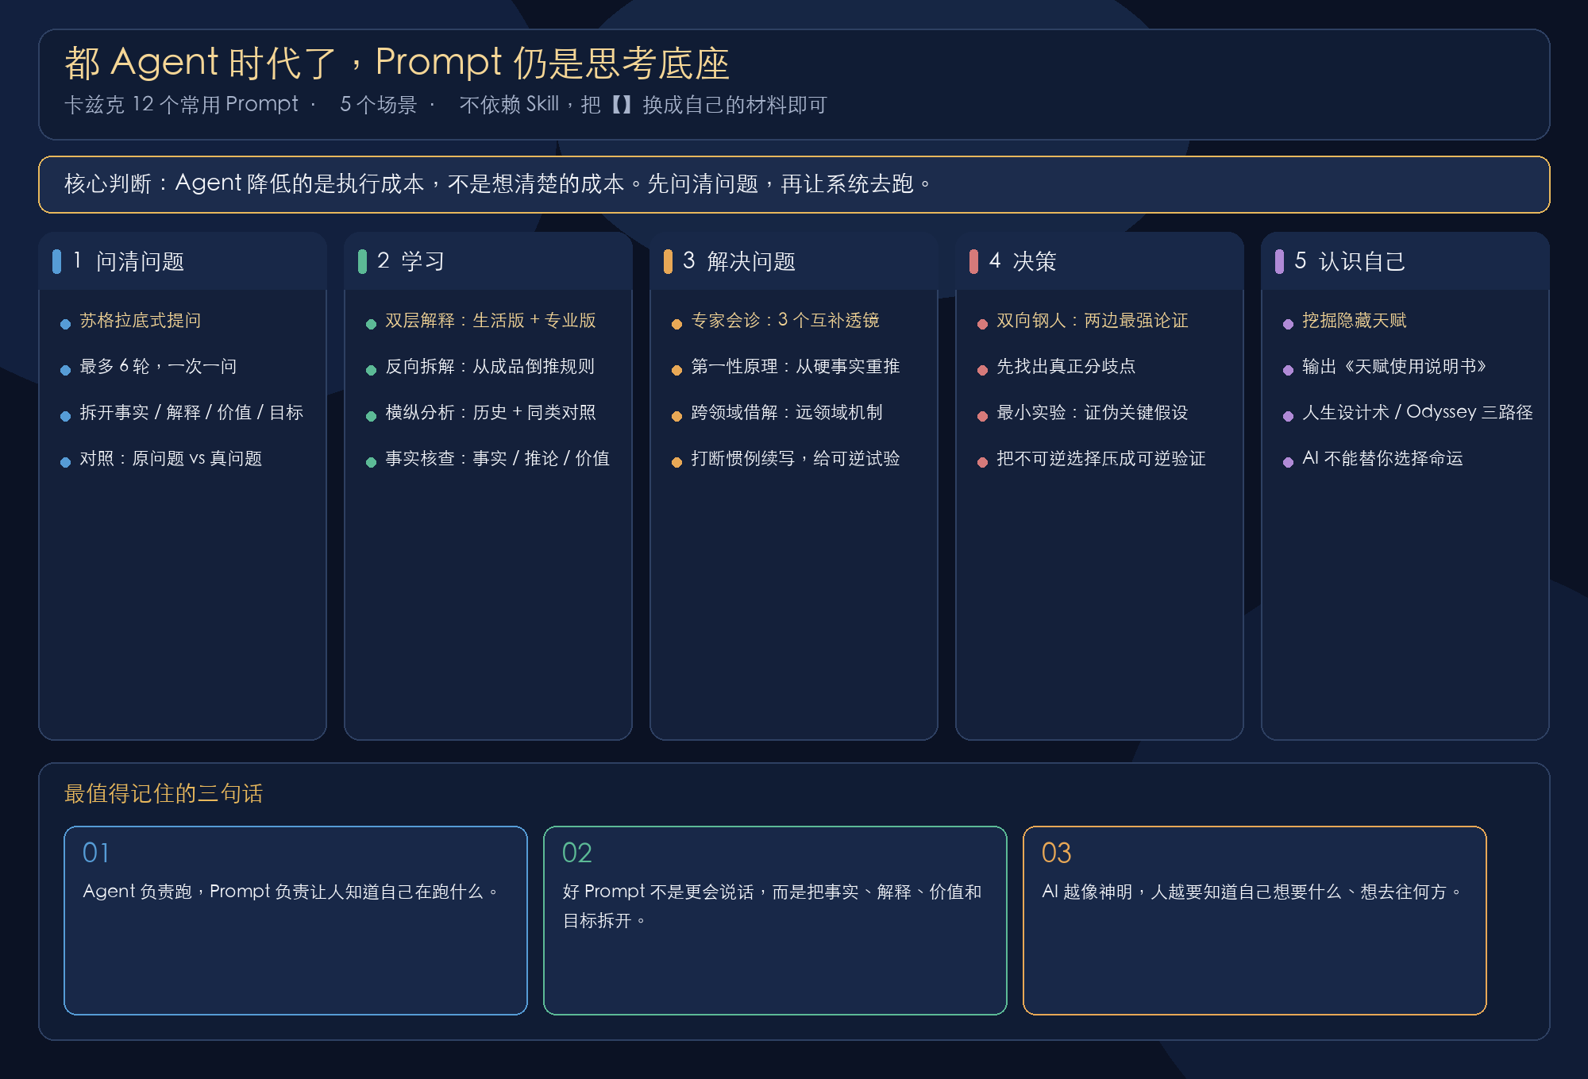Click "不依赖 Skill，把【】换成自己的材料即可"
Screen dimensions: 1588x1079
643,105
